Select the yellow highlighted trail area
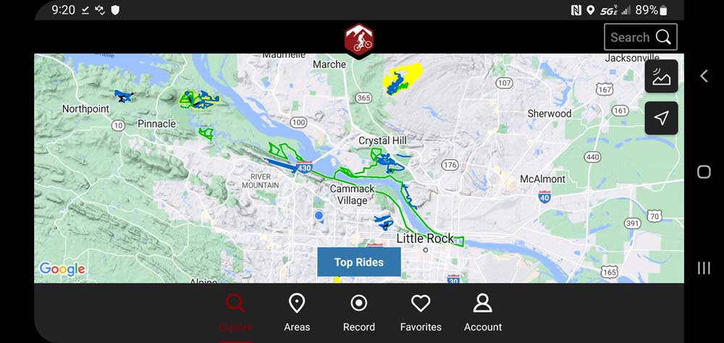Viewport: 724px width, 343px height. (402, 78)
